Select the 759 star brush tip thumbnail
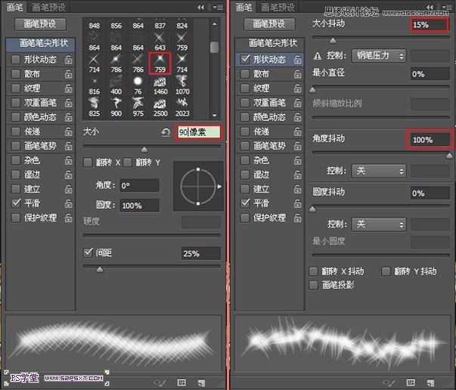The width and height of the screenshot is (456, 390). 160,63
